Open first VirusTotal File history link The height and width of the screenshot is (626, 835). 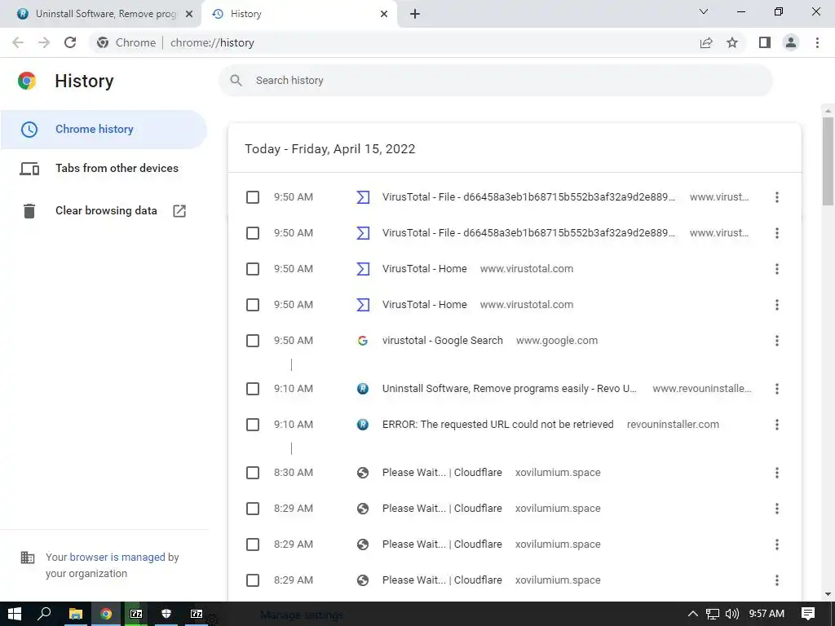tap(528, 197)
